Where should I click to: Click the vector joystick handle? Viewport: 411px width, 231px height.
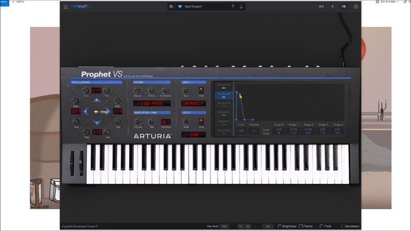click(x=96, y=112)
